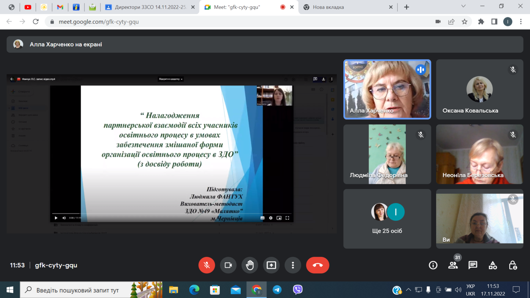Screen dimensions: 530x298
Task: Open more options three-dot menu
Action: 293,265
